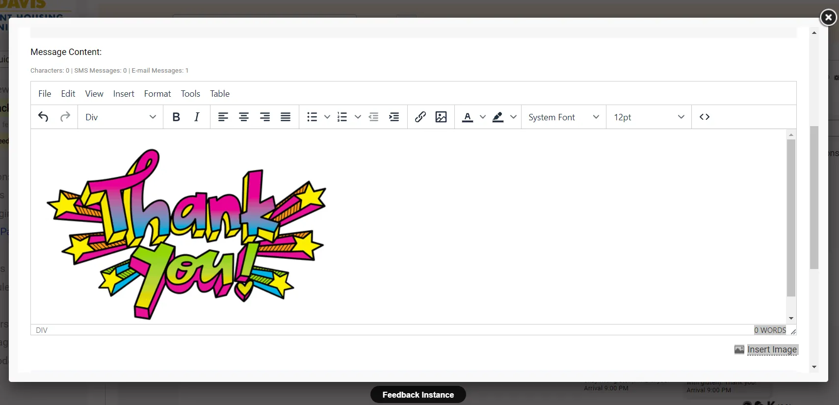Open the 12pt font size dropdown
This screenshot has width=839, height=405.
pos(649,117)
